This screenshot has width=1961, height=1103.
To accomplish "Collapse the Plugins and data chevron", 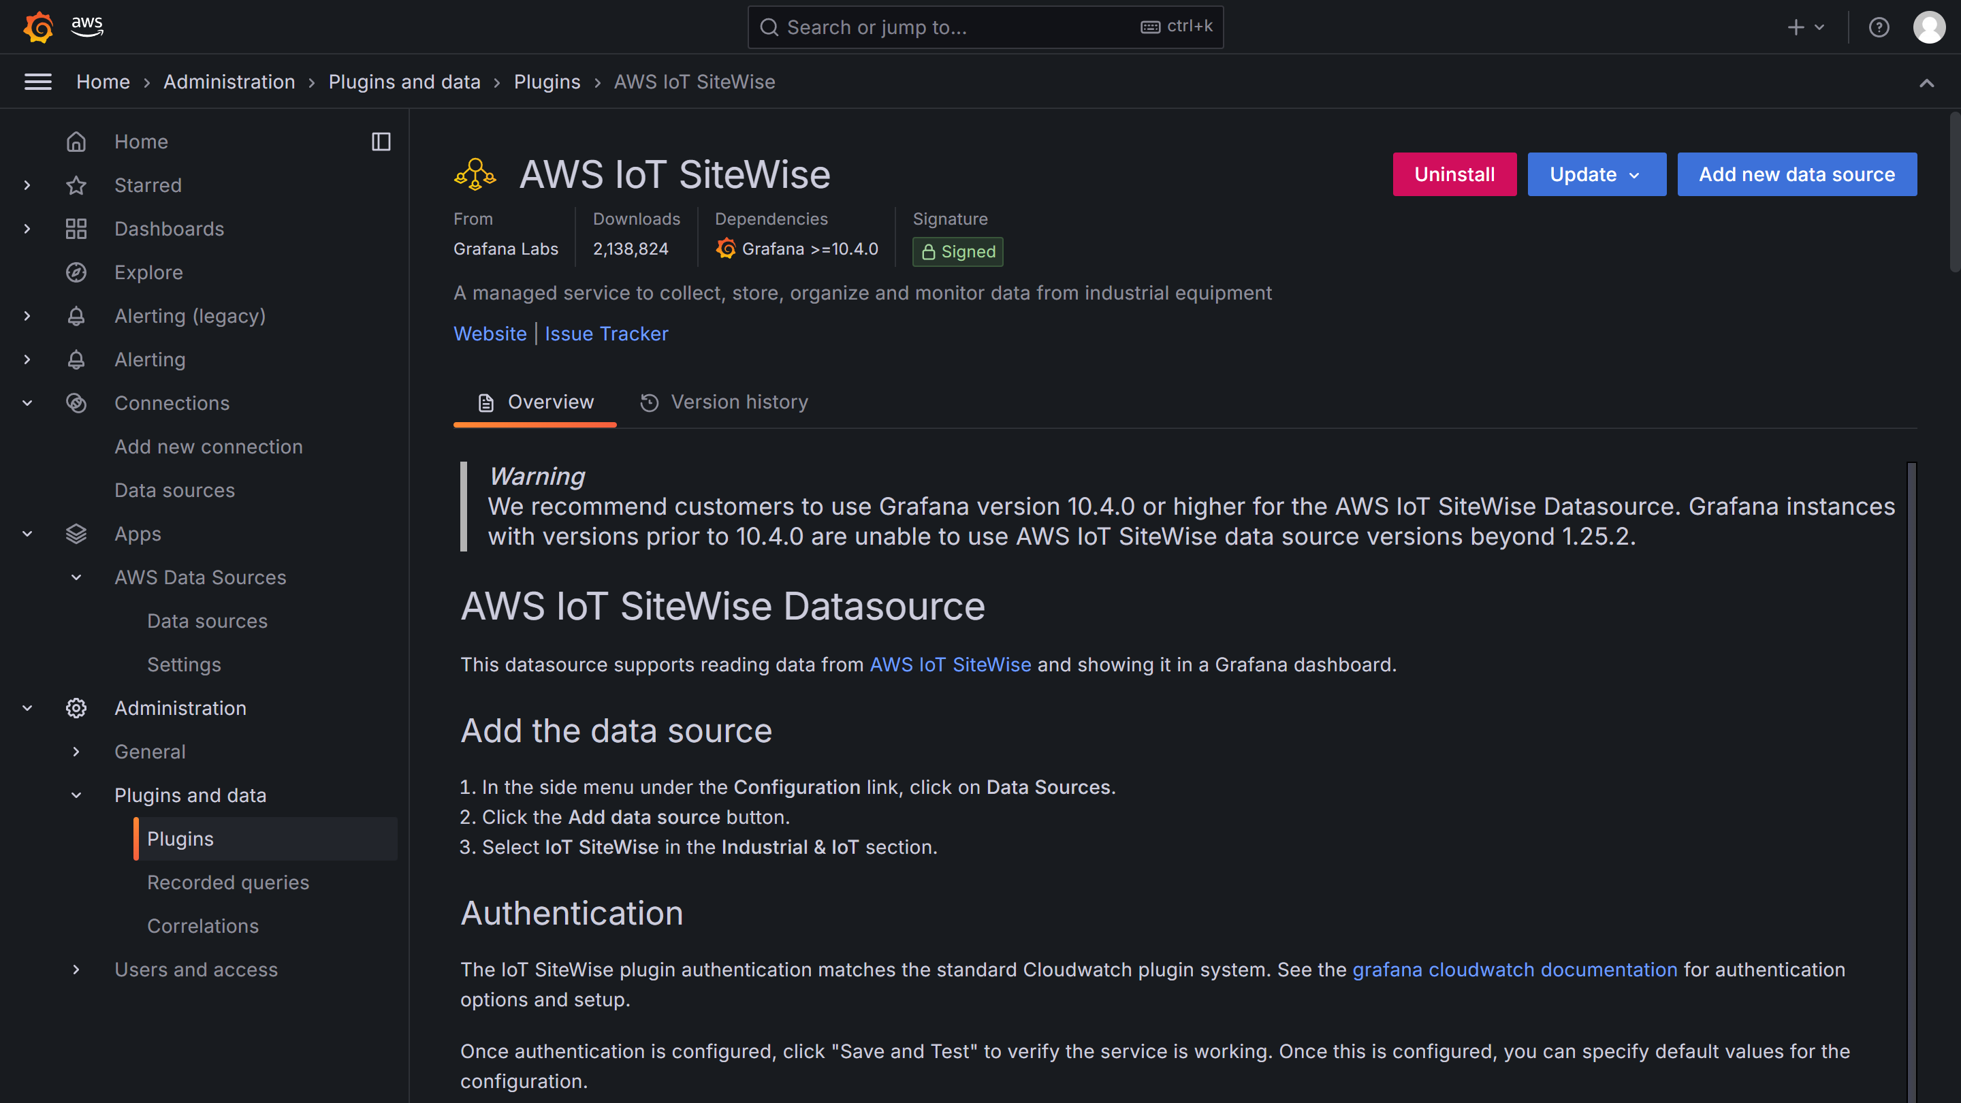I will 76,795.
